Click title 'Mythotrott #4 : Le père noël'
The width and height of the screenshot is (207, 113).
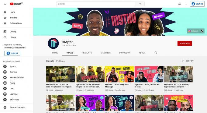click(x=88, y=86)
